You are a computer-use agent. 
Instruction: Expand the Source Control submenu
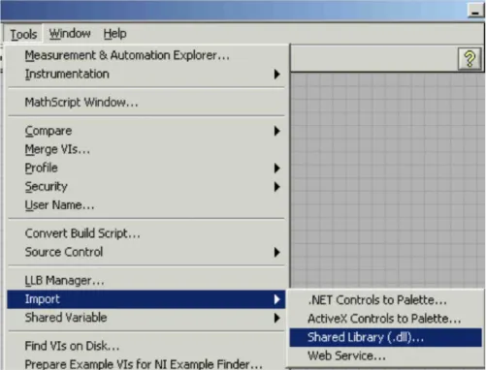(x=146, y=252)
